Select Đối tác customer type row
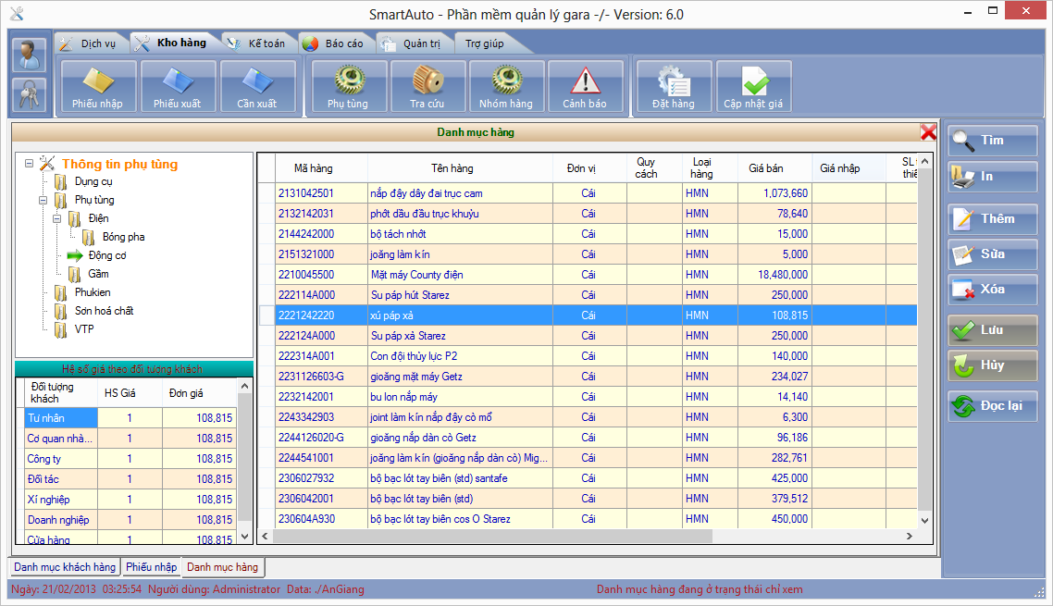The image size is (1053, 606). [130, 479]
